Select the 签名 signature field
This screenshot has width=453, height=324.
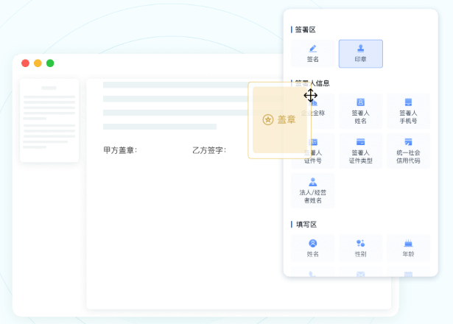click(x=312, y=54)
